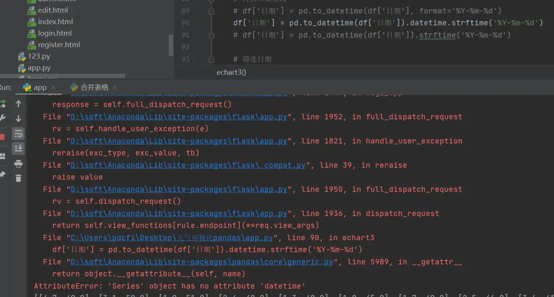Open flask app.py link at line 1936

pos(179,214)
